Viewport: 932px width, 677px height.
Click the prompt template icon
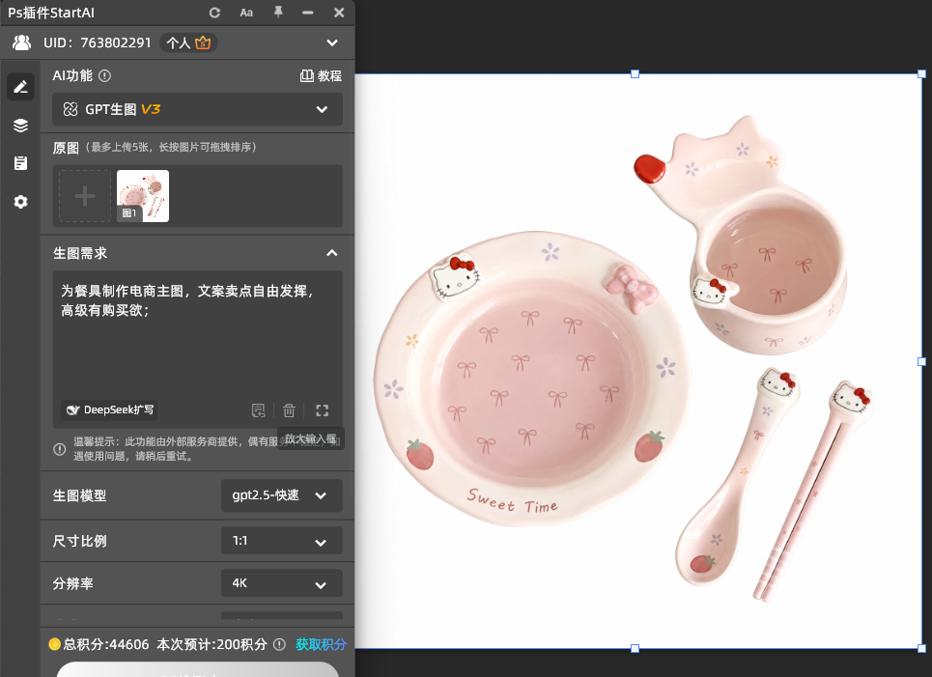pyautogui.click(x=259, y=410)
